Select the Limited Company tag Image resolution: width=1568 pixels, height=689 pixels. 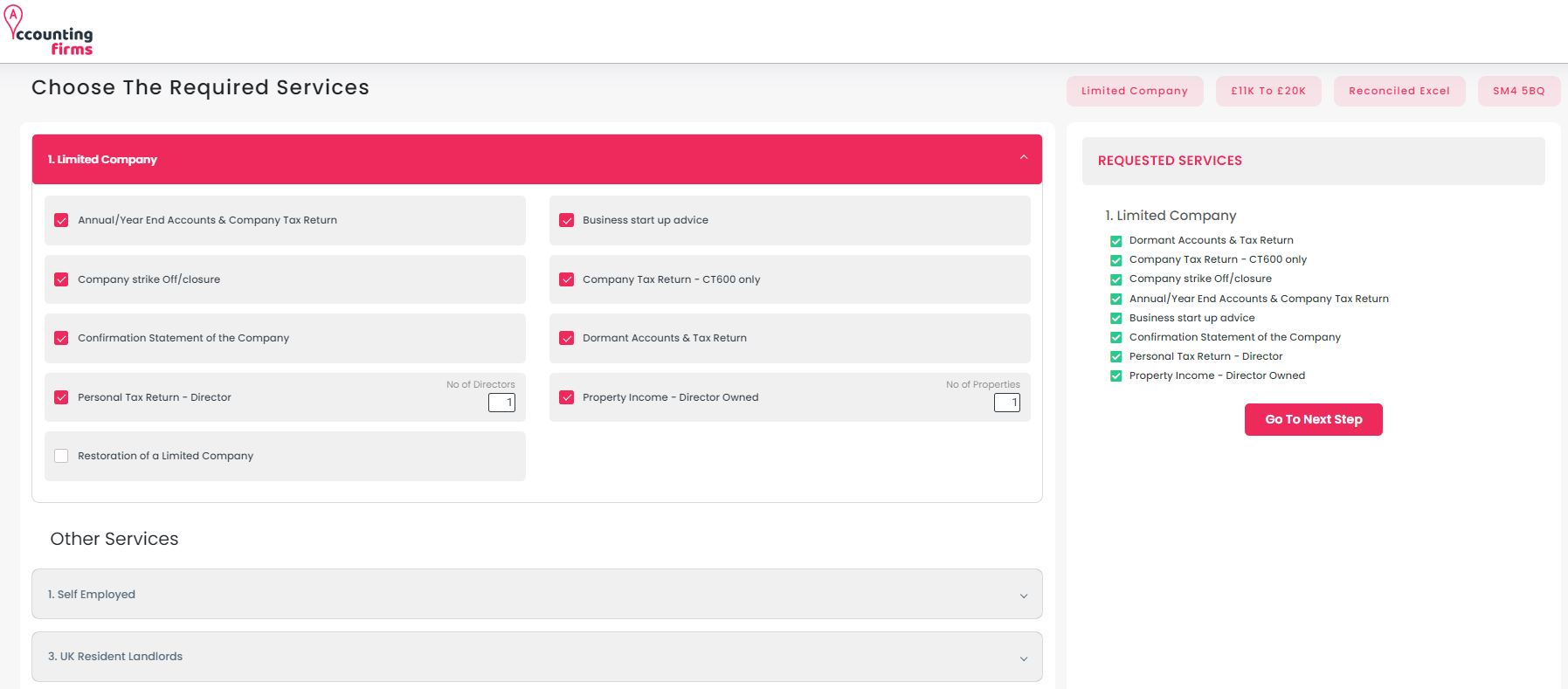pyautogui.click(x=1135, y=91)
